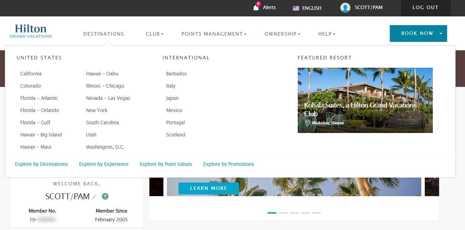Click the pencil edit icon beside SCOTT/PAM
465x230 pixels.
click(x=94, y=197)
